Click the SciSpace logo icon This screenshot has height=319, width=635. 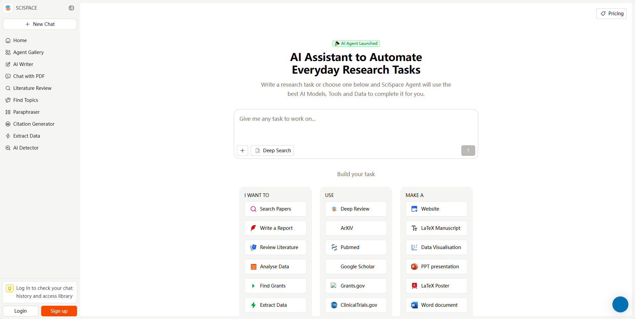[x=8, y=8]
